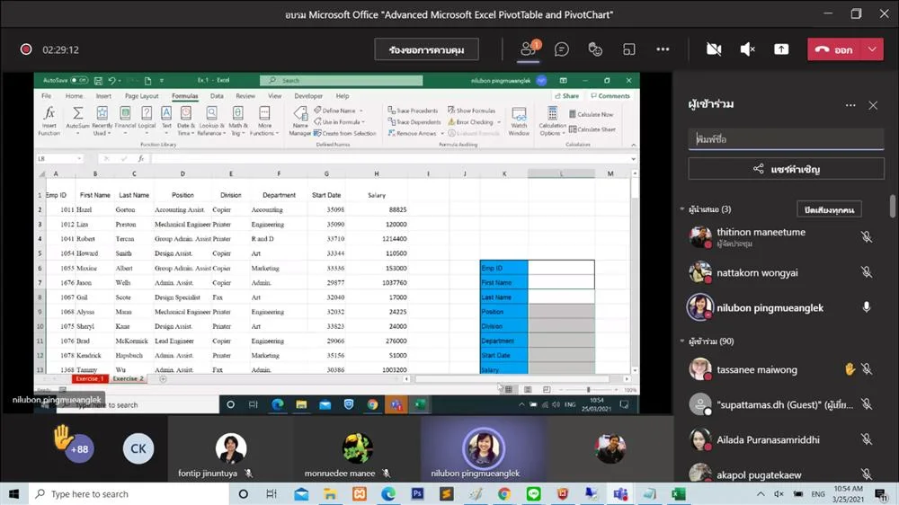
Task: Open the Calculation Options dropdown
Action: tap(552, 120)
